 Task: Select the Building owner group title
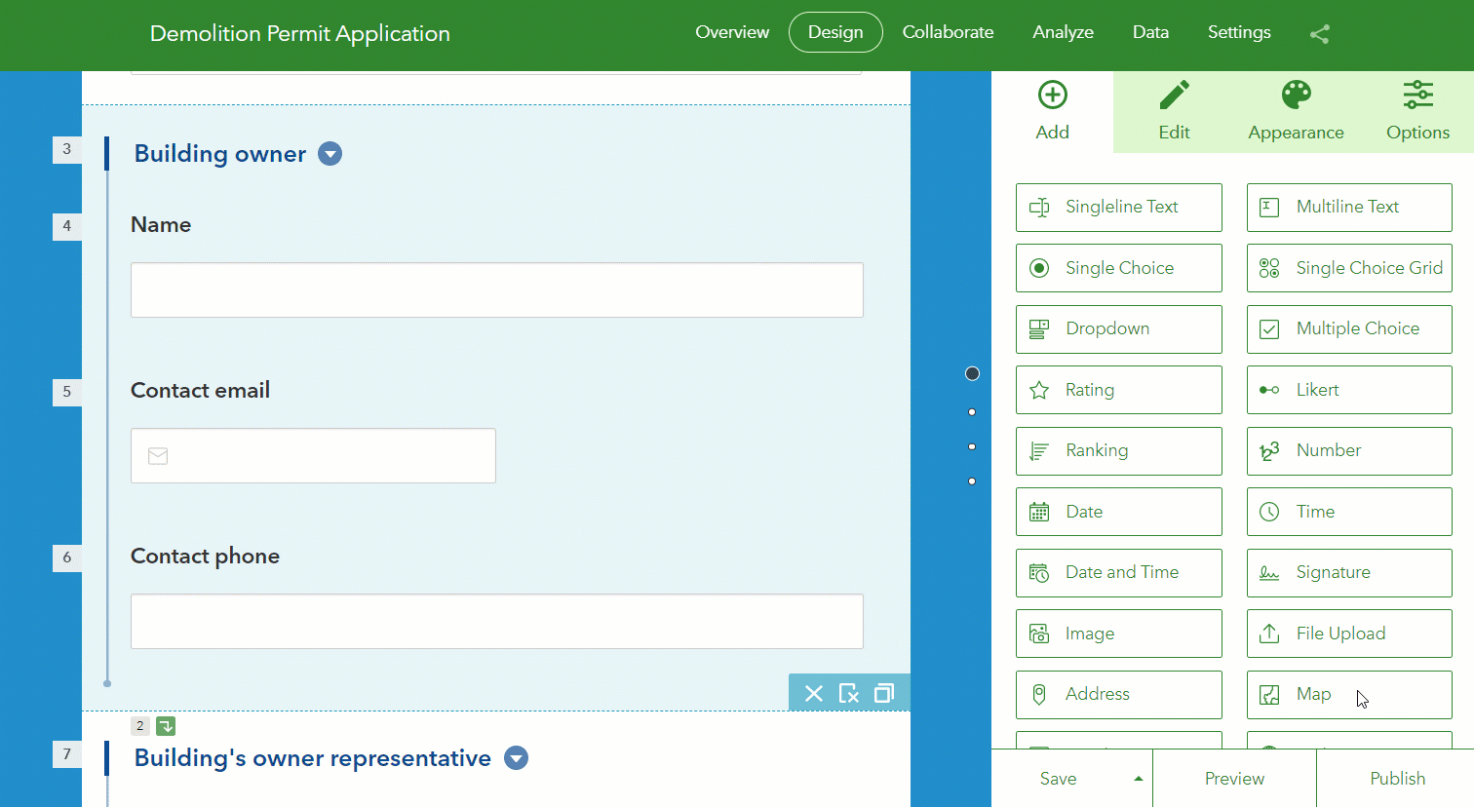tap(220, 154)
